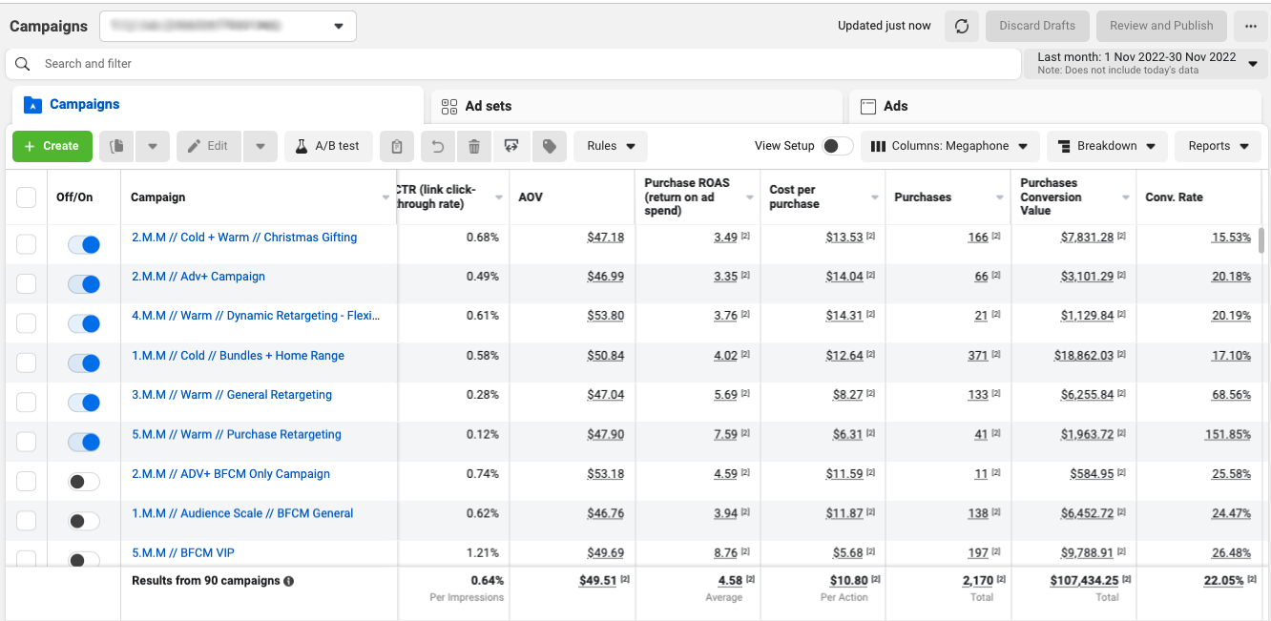Toggle the View Setup switch
Image resolution: width=1271 pixels, height=621 pixels.
837,146
